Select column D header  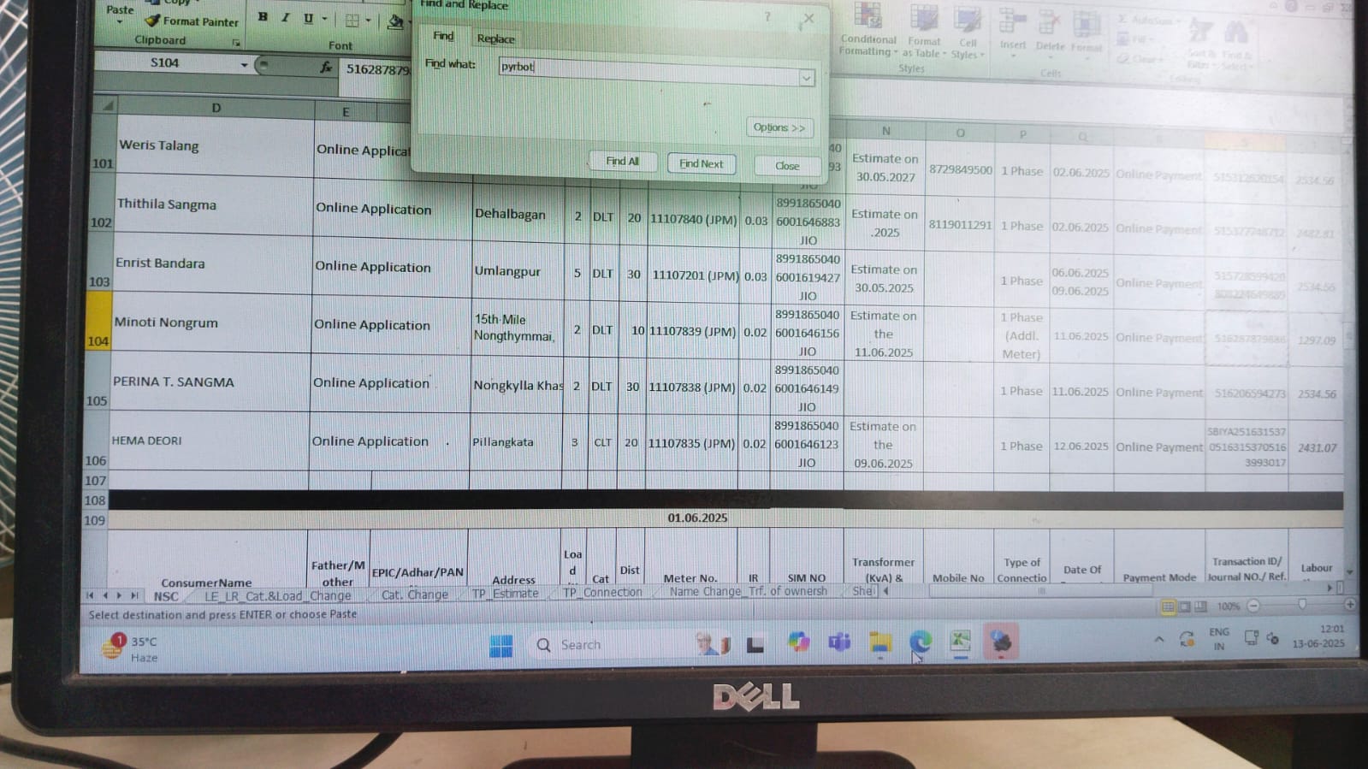[x=216, y=107]
